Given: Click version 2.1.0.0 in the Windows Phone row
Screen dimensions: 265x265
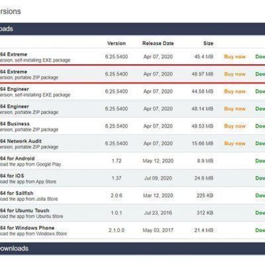Looking at the screenshot, I should (x=117, y=231).
